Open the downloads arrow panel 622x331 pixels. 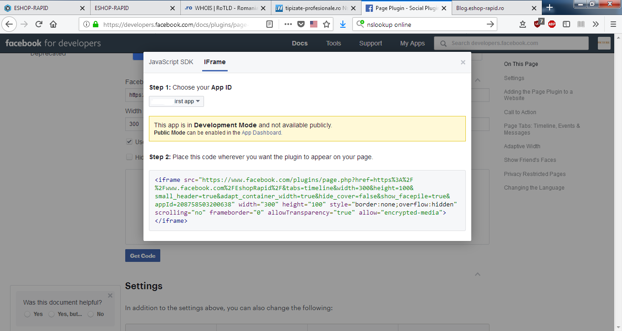point(343,25)
